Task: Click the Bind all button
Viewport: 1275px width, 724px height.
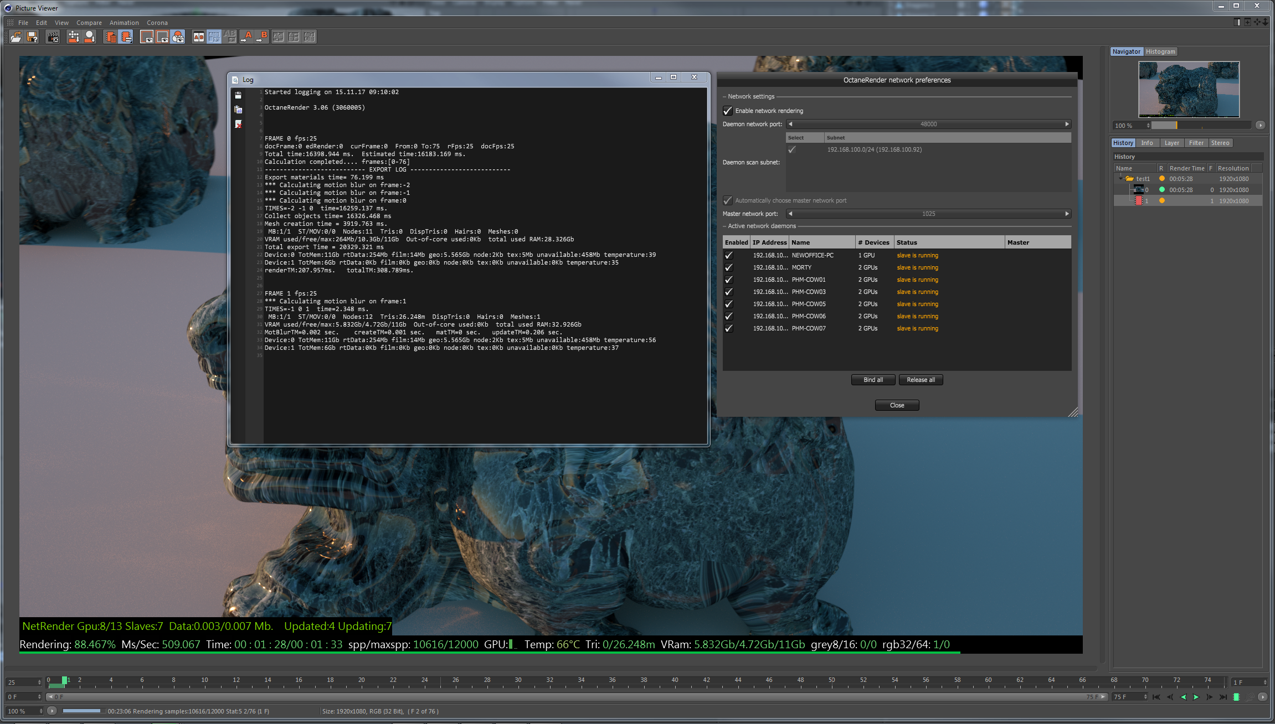Action: tap(873, 380)
